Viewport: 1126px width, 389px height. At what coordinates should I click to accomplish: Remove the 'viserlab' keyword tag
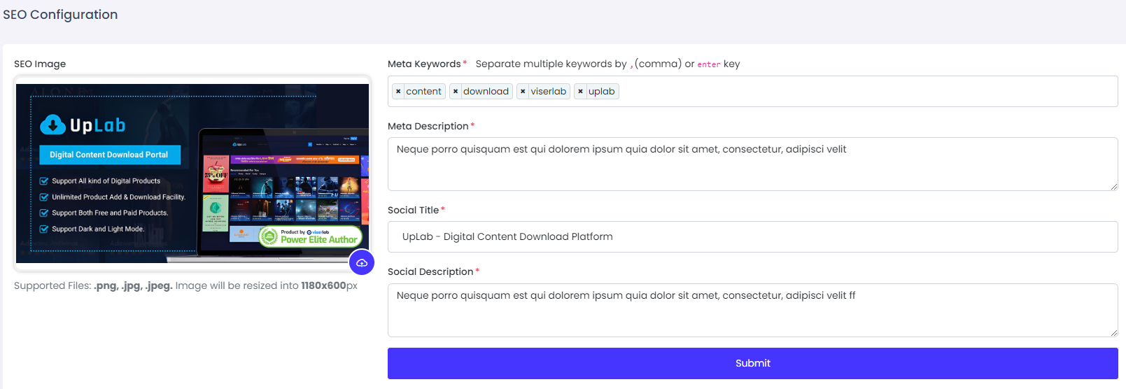[x=523, y=92]
